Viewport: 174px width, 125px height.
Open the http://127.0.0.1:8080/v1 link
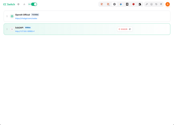point(25,31)
